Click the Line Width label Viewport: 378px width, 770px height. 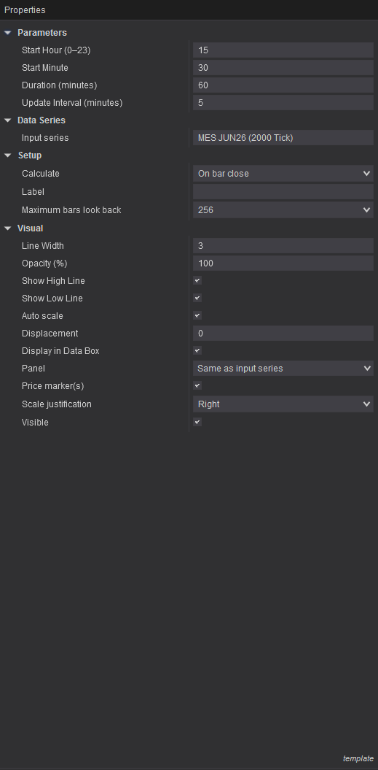(x=43, y=245)
